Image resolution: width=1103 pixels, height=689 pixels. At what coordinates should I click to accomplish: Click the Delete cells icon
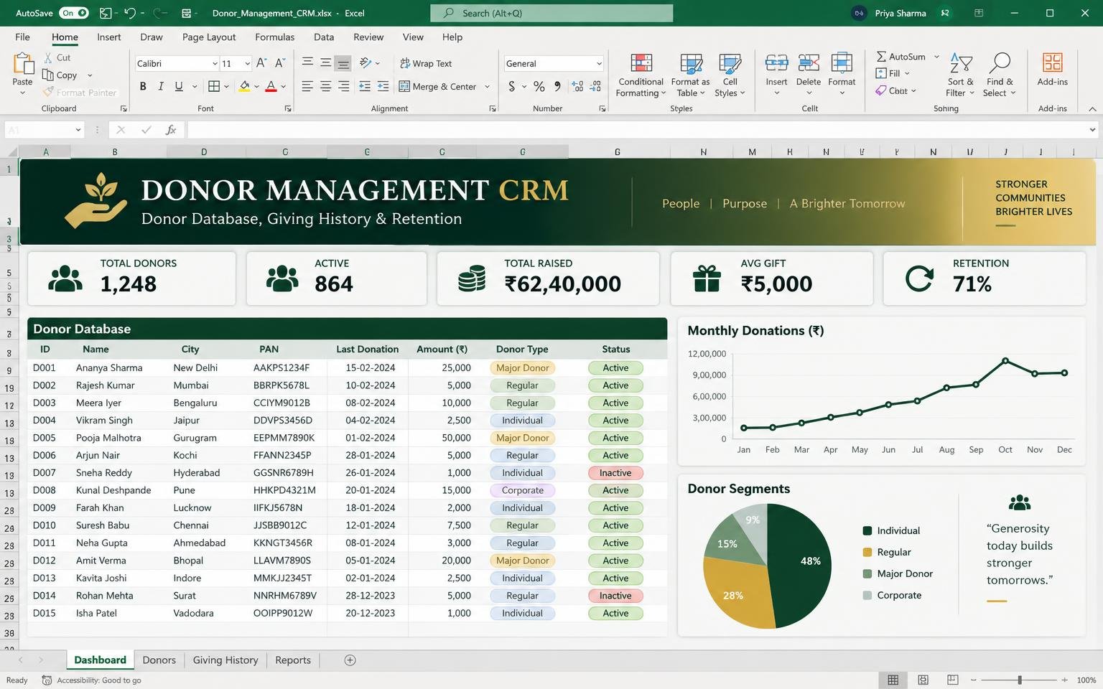pos(809,62)
